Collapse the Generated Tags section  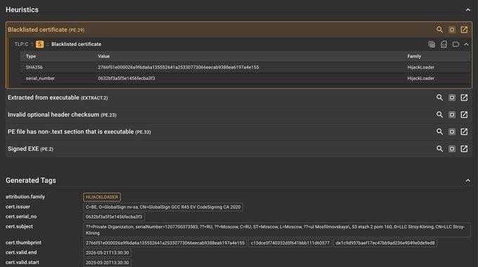[468, 181]
